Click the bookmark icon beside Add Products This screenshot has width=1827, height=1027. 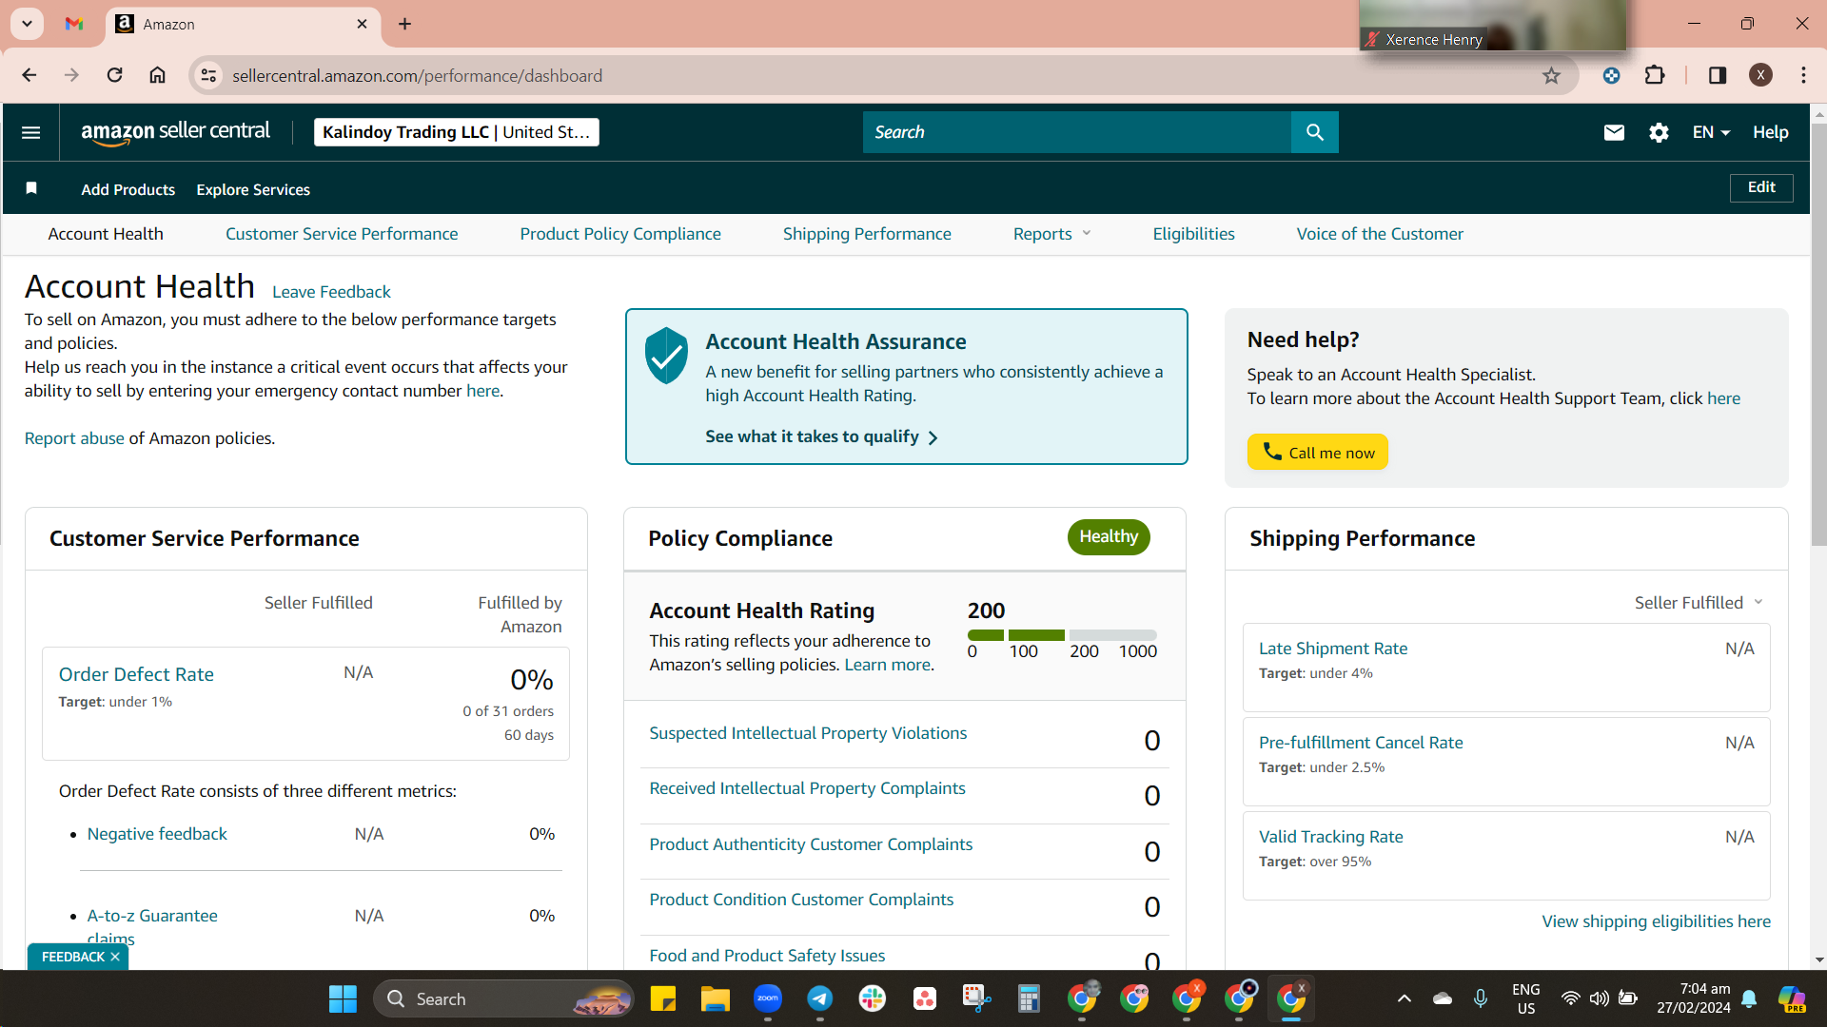click(x=31, y=188)
